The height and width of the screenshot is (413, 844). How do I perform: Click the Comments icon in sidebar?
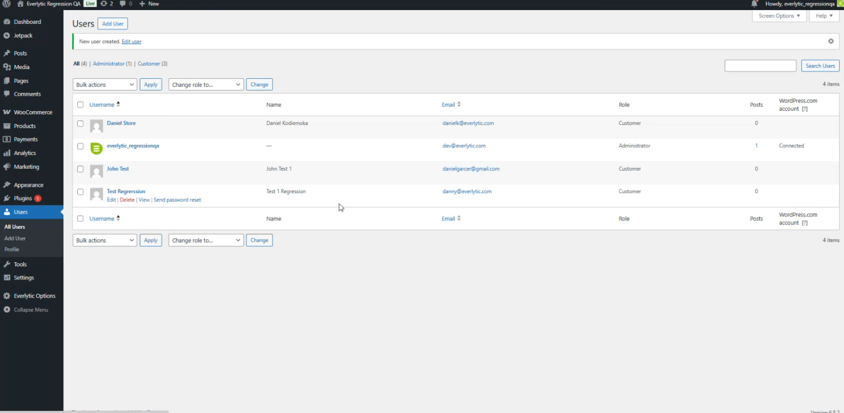coord(7,94)
